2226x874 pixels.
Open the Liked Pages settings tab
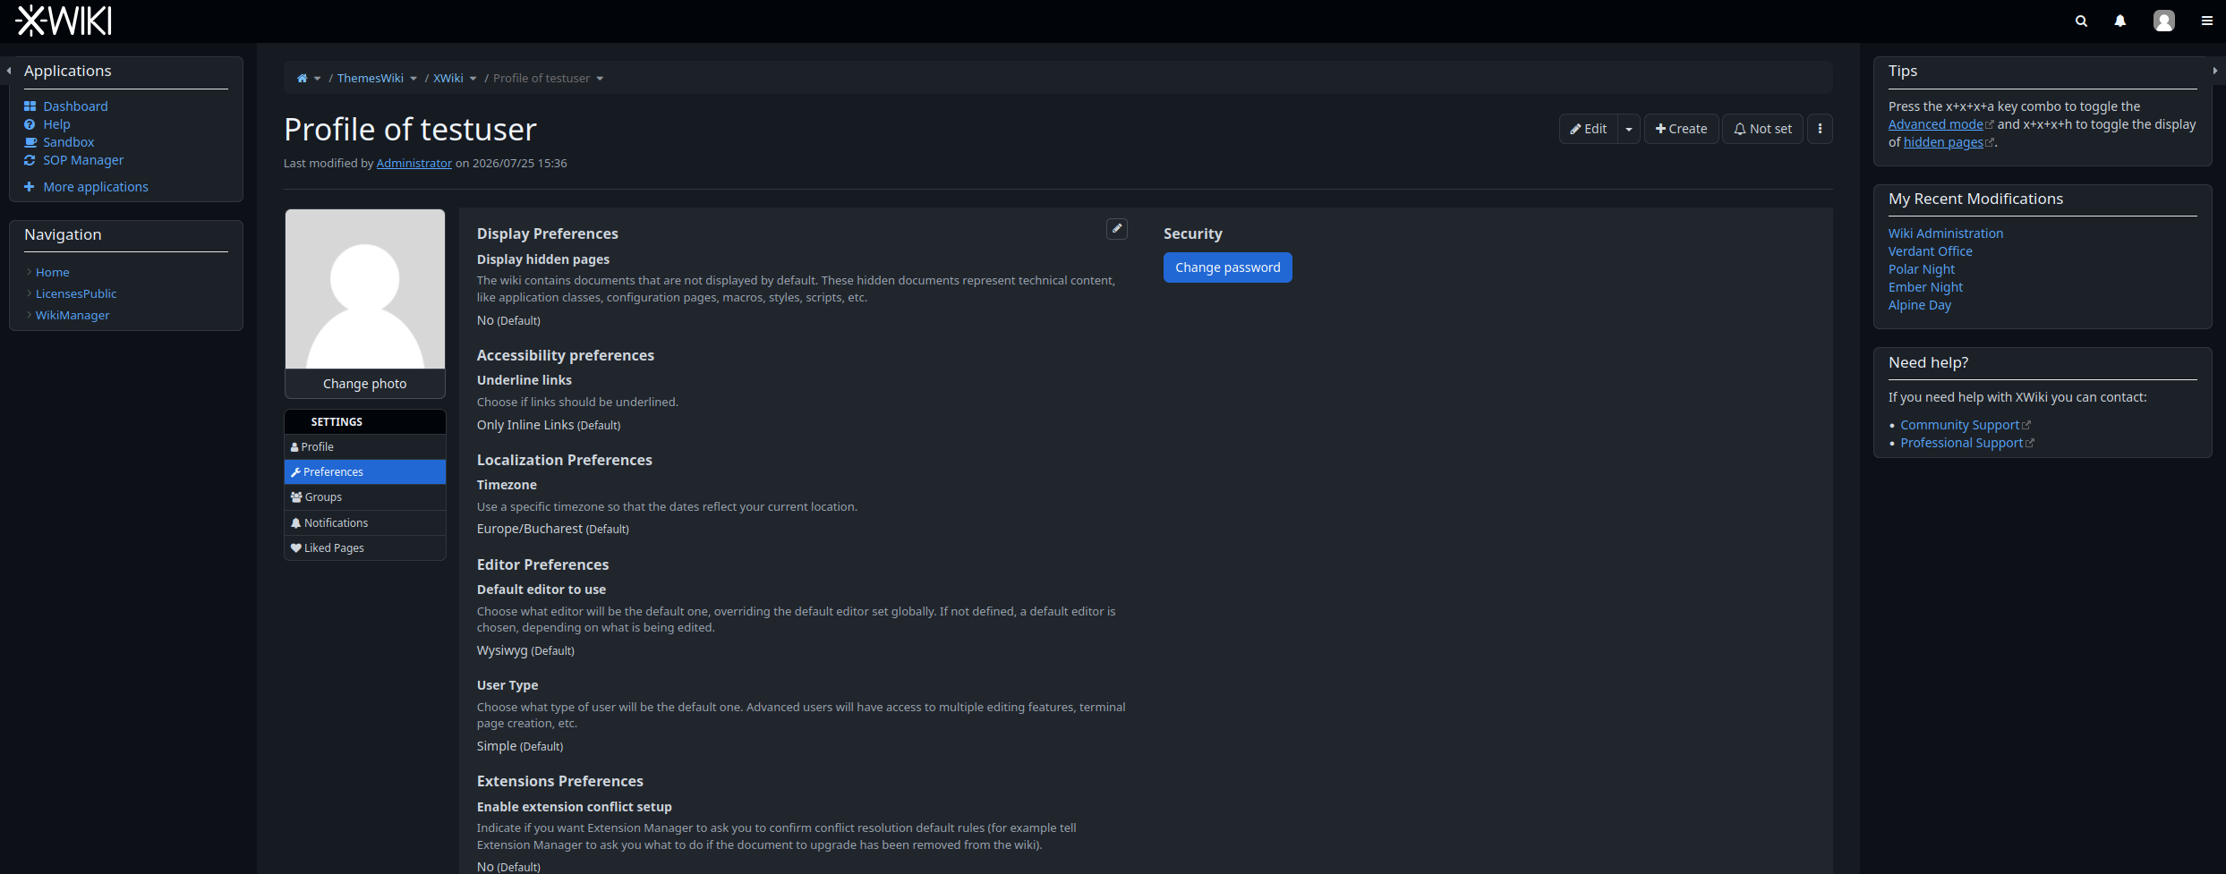[365, 548]
